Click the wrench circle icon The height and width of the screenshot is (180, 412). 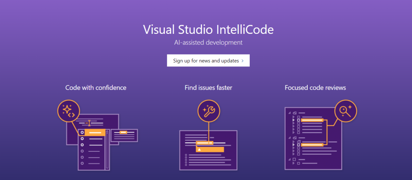pyautogui.click(x=209, y=111)
